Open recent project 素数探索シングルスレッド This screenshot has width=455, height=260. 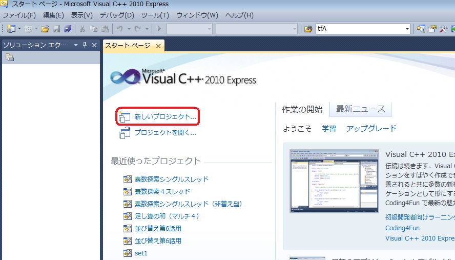point(172,179)
